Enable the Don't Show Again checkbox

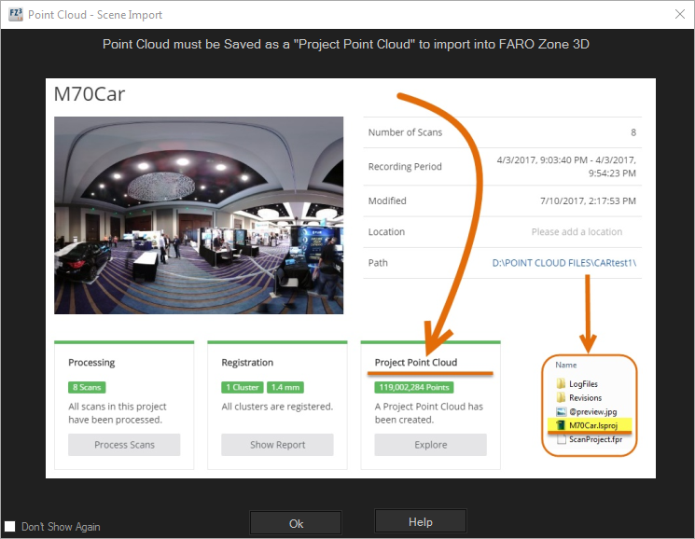coord(9,526)
